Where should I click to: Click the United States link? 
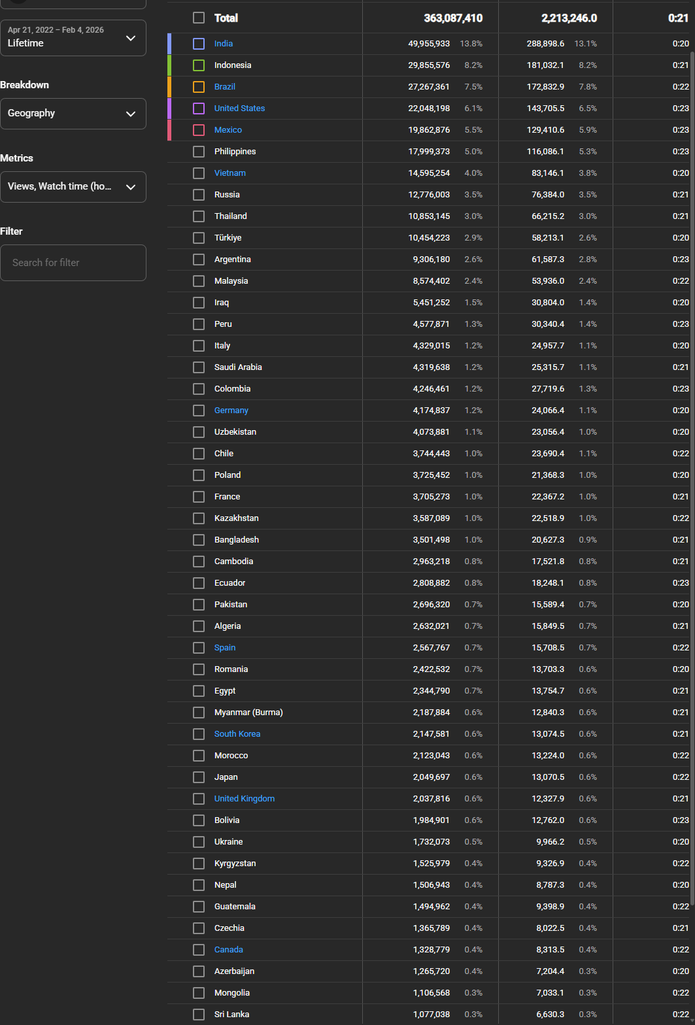click(239, 109)
